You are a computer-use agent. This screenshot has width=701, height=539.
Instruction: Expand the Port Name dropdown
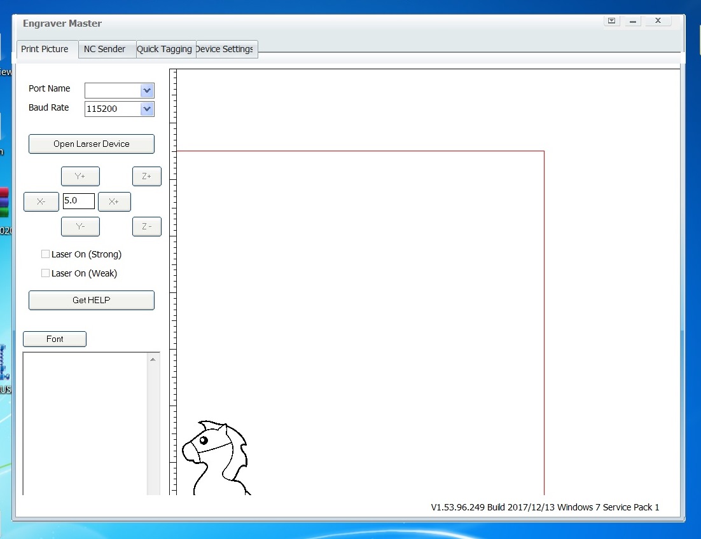click(147, 91)
